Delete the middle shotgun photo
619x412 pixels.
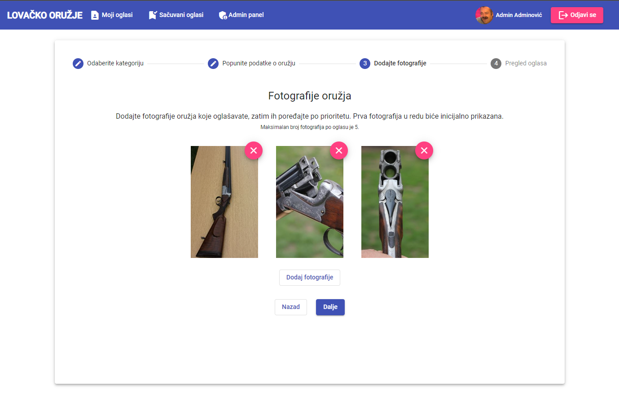point(339,150)
